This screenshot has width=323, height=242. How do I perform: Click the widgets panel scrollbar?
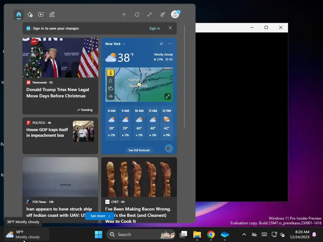click(x=184, y=76)
